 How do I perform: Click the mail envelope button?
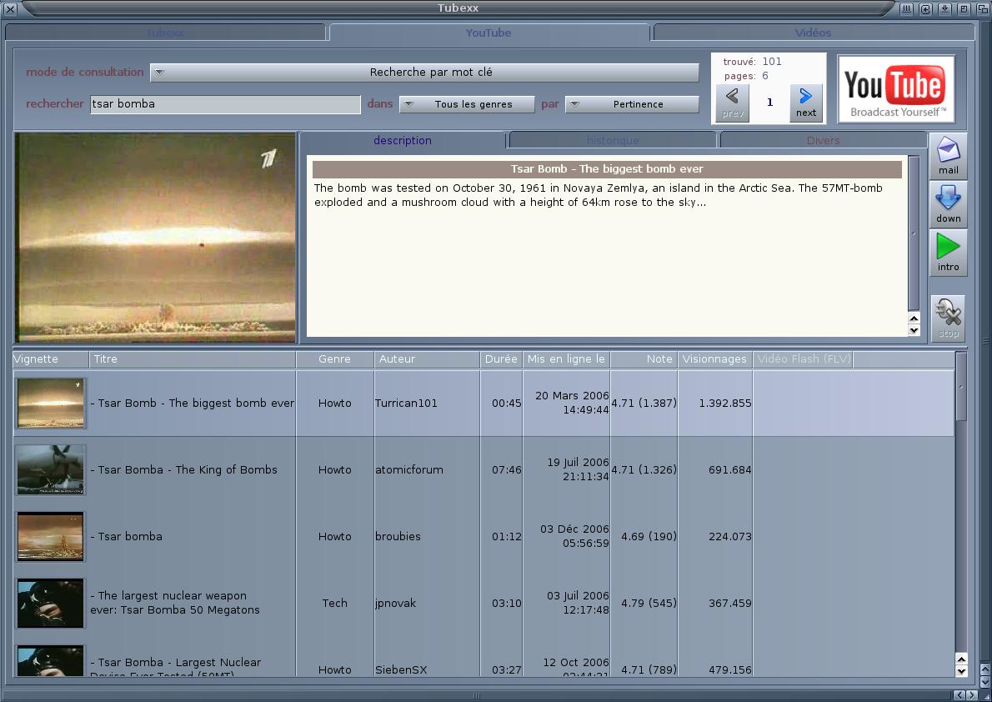pyautogui.click(x=948, y=156)
